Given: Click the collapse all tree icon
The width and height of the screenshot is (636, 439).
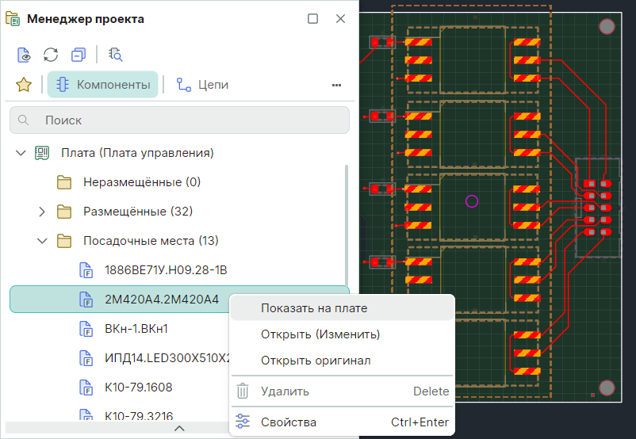Looking at the screenshot, I should (x=78, y=55).
